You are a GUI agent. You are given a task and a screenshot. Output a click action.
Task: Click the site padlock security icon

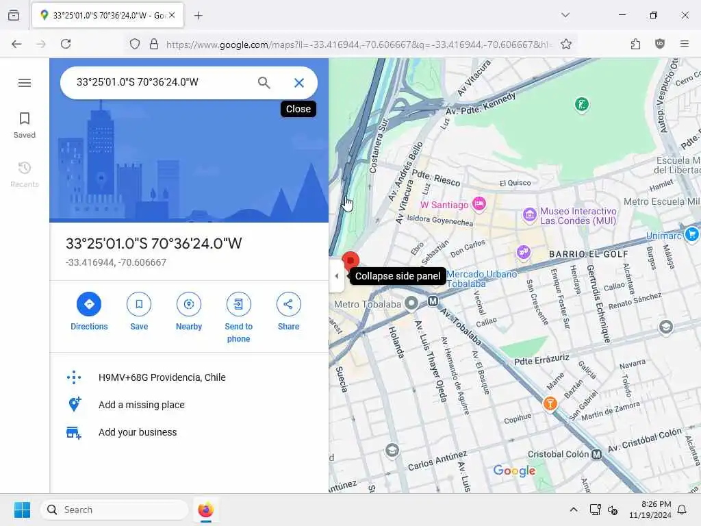[154, 44]
